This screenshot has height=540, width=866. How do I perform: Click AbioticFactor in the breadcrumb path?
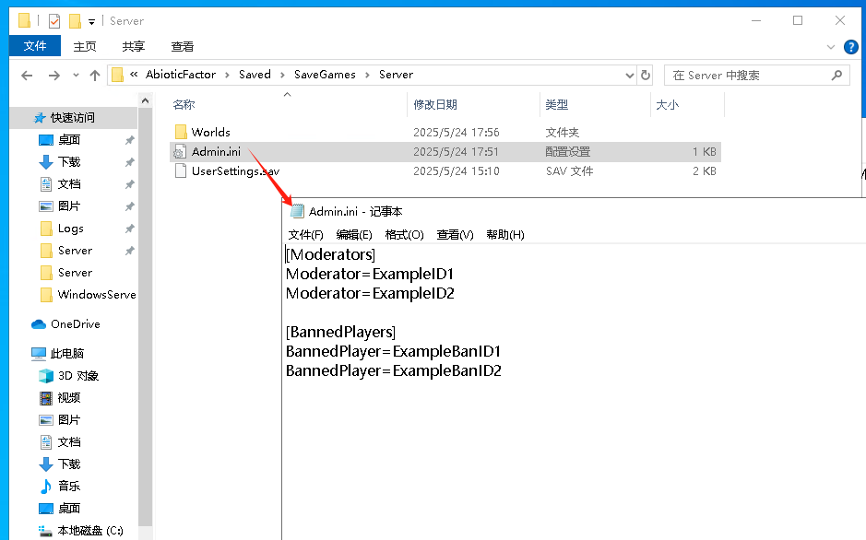click(181, 75)
